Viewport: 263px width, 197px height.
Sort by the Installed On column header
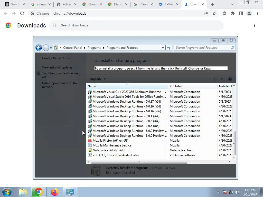point(224,86)
